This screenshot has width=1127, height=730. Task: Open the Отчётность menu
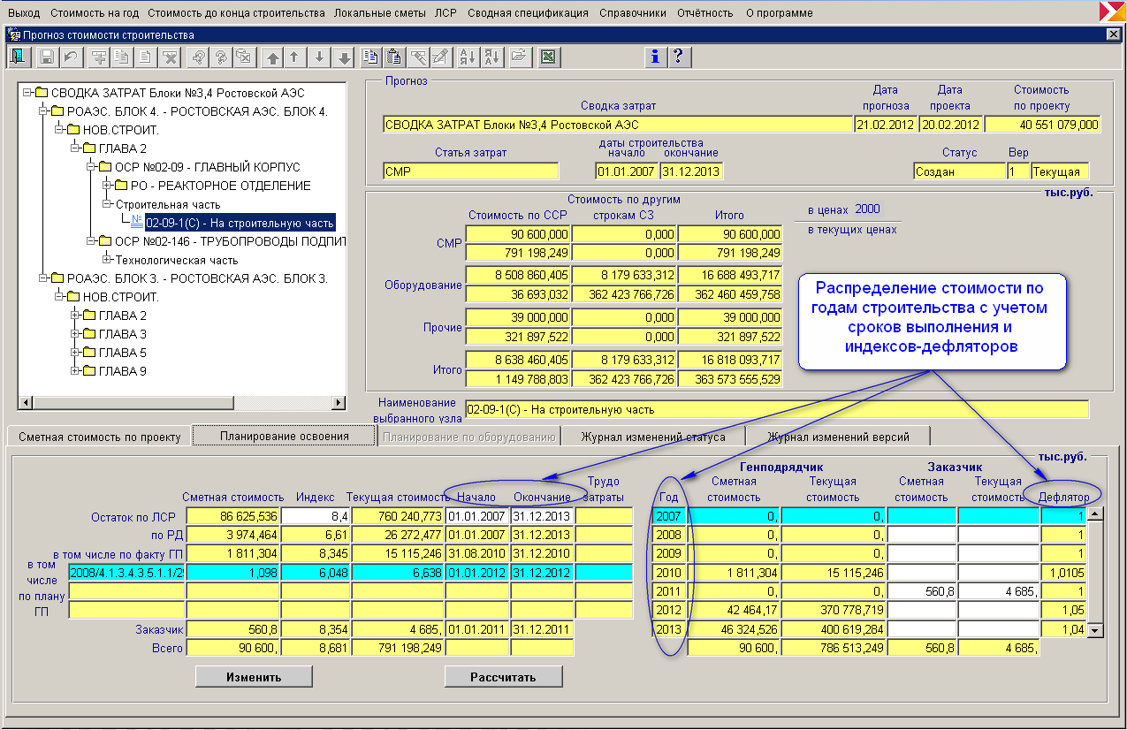(x=705, y=13)
